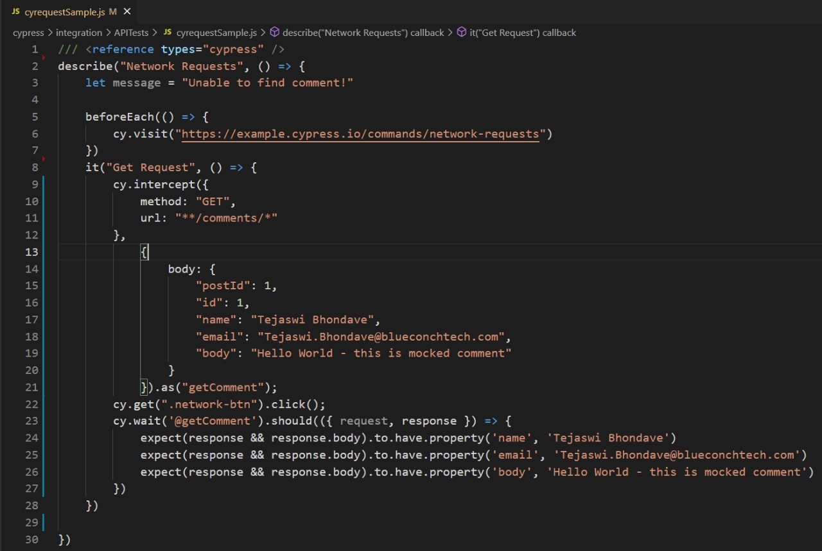Click the "getComment" alias on line 21
Viewport: 822px width, 551px height.
(x=223, y=387)
